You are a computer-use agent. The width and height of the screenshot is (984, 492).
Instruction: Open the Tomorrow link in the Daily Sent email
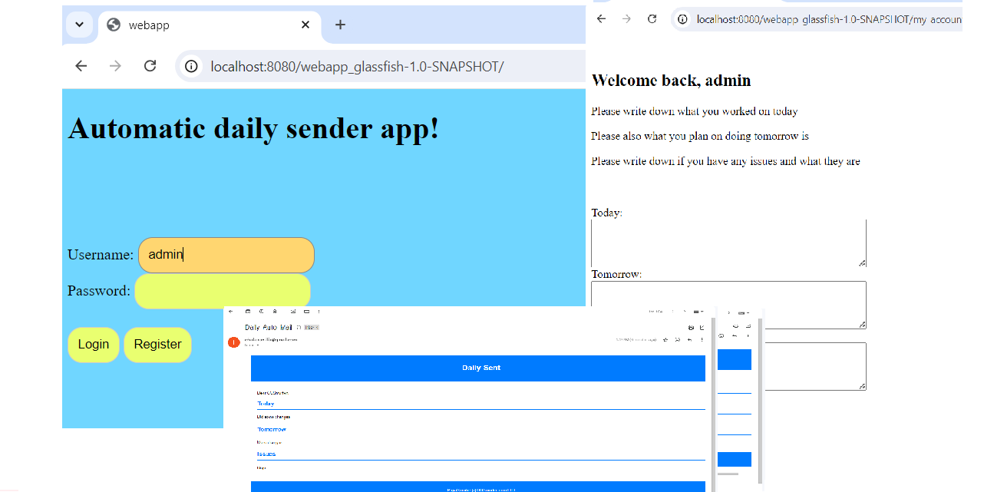click(x=271, y=429)
